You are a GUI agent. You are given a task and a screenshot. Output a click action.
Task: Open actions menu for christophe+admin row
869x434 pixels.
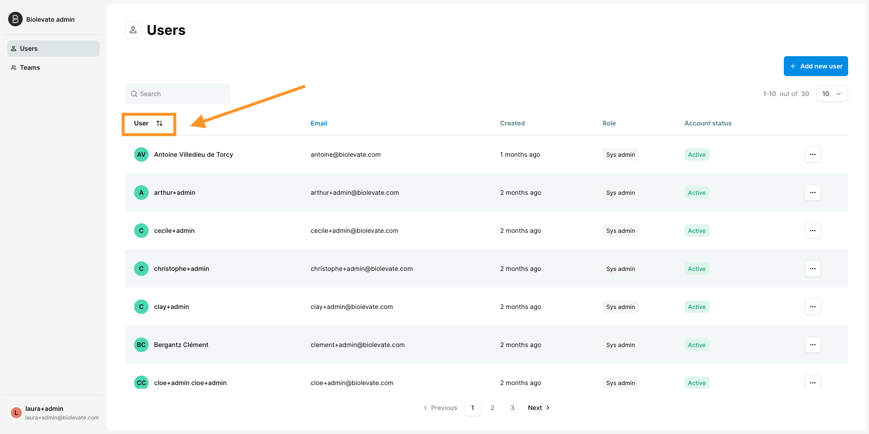[x=813, y=269]
